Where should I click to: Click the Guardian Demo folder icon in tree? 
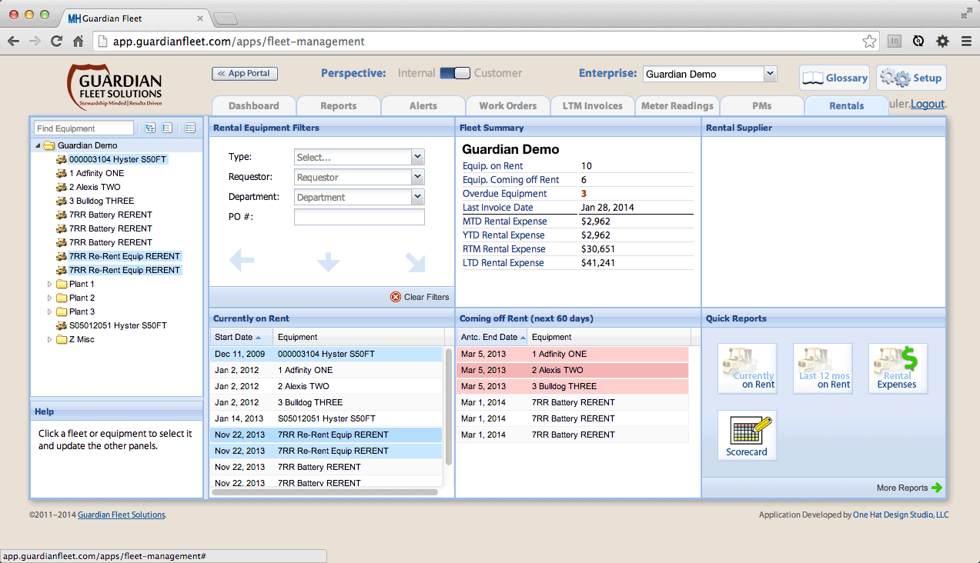(48, 145)
